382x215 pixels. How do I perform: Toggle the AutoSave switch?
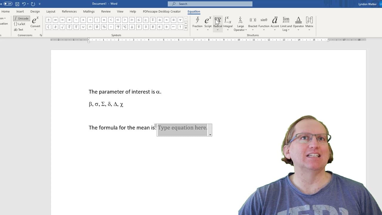8,4
